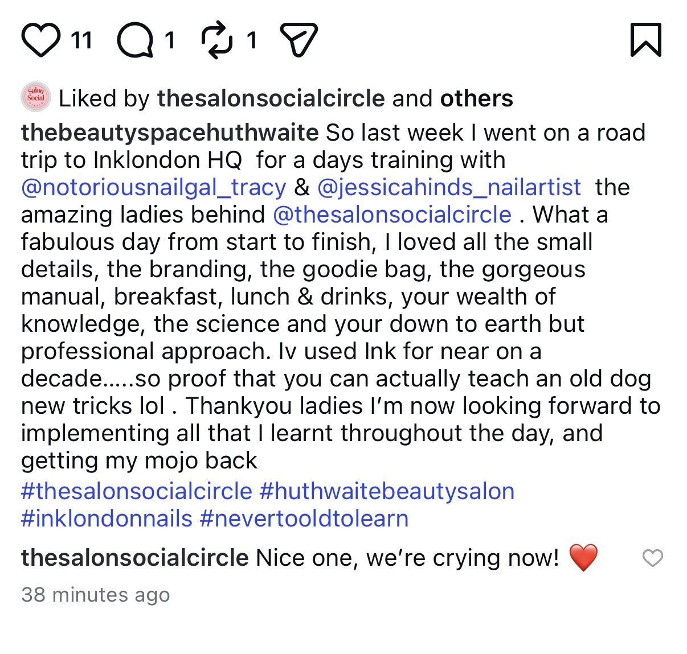Tap the comment count next to the speech bubble
The height and width of the screenshot is (654, 687).
tap(169, 40)
